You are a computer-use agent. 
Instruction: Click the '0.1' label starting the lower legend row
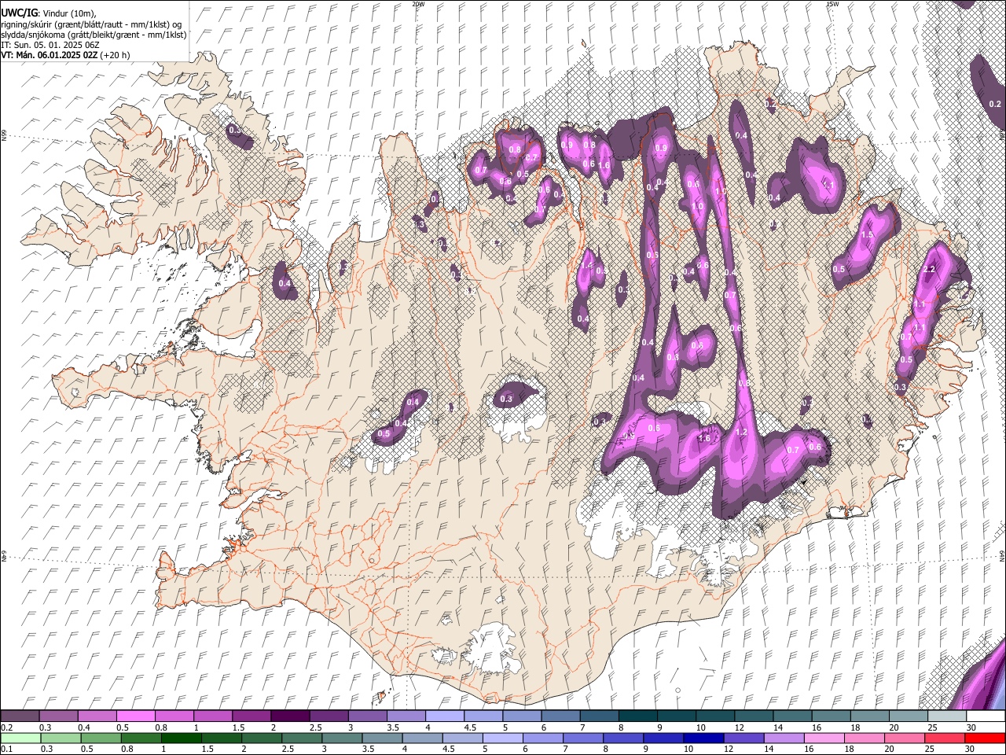click(6, 749)
